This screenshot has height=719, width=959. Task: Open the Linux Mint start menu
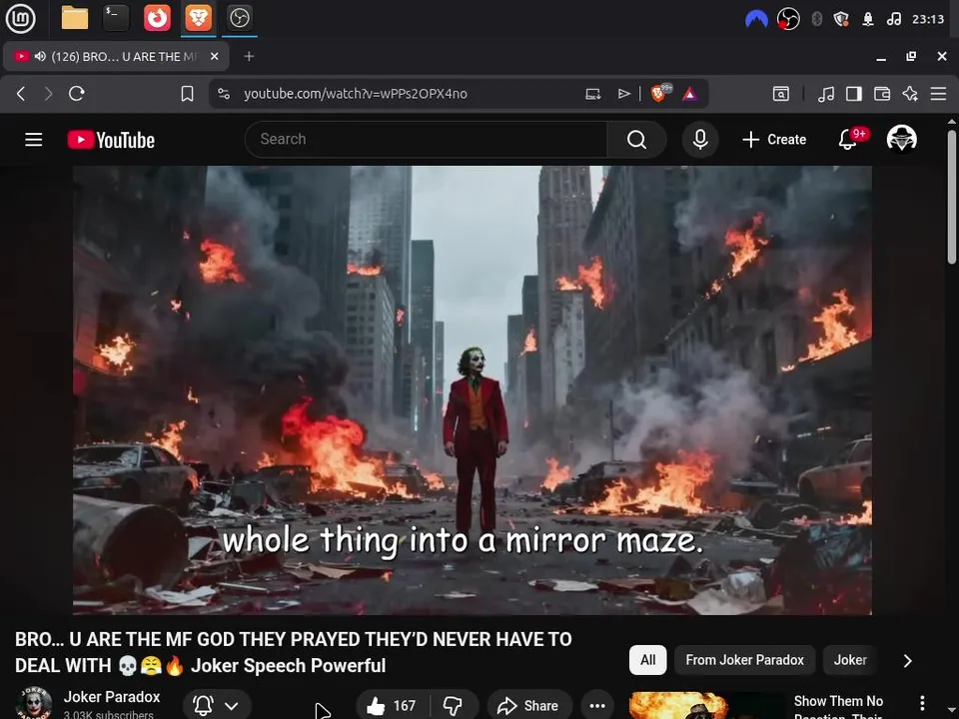20,18
